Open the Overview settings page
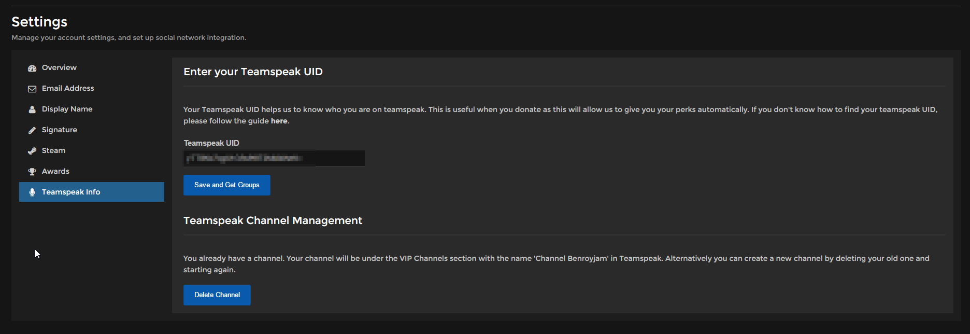 coord(59,67)
